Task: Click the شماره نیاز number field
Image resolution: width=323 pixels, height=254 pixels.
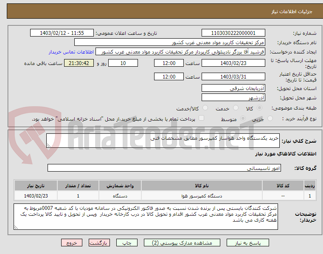Action: point(233,33)
